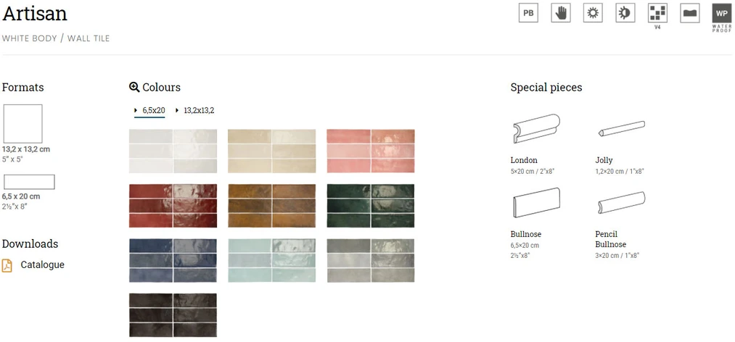This screenshot has width=735, height=342.
Task: Click the PB feature icon
Action: point(528,13)
